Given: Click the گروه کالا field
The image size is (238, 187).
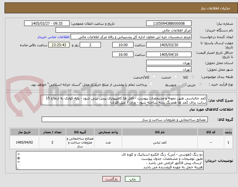Looking at the screenshot, I should coord(125,119).
